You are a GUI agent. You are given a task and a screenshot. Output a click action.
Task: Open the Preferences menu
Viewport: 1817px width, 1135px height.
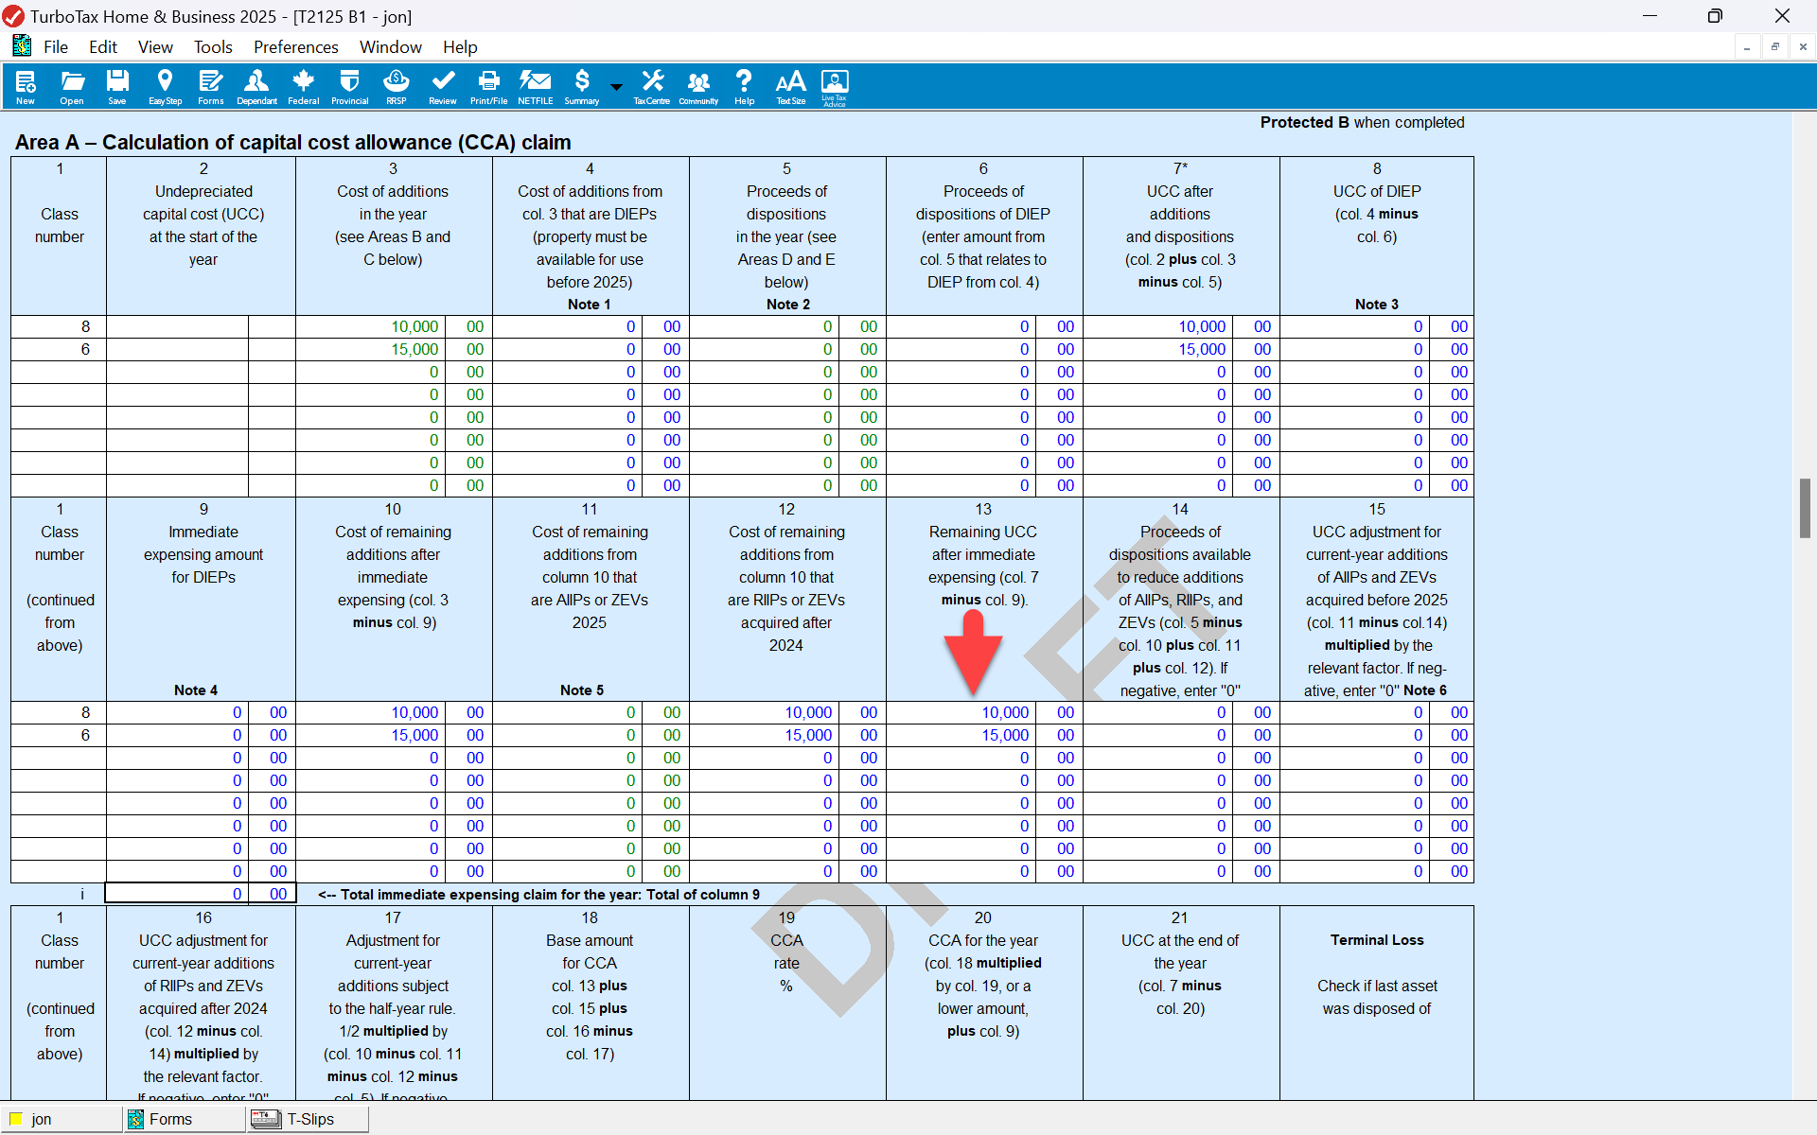pyautogui.click(x=295, y=47)
